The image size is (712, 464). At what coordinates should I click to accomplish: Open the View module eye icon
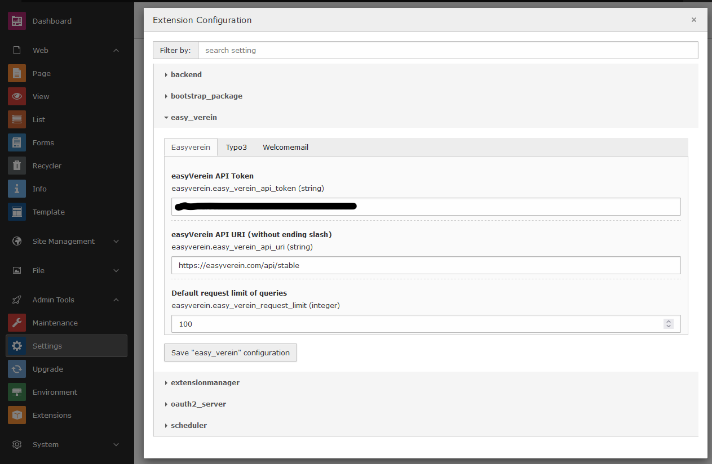17,96
